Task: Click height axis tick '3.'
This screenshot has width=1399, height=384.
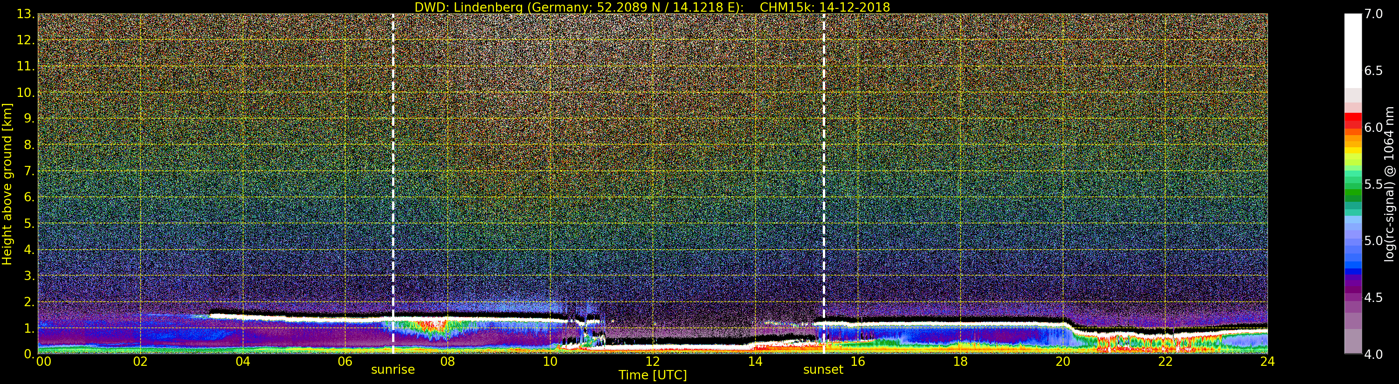Action: [29, 276]
